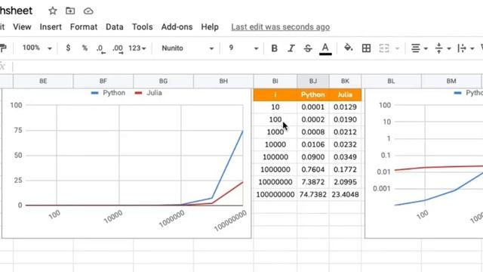Open the 123 number format dropdown
This screenshot has width=483, height=272.
coord(137,48)
